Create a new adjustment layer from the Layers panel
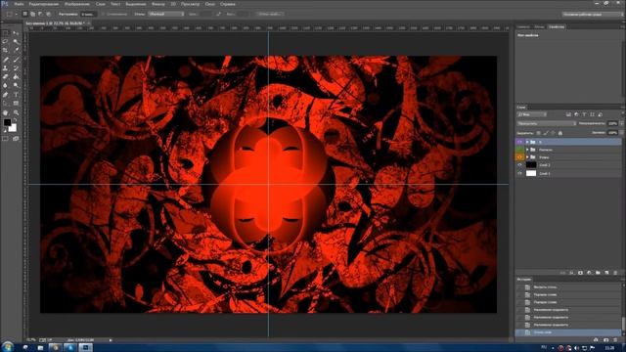Viewport: 626px width, 352px height. click(589, 273)
